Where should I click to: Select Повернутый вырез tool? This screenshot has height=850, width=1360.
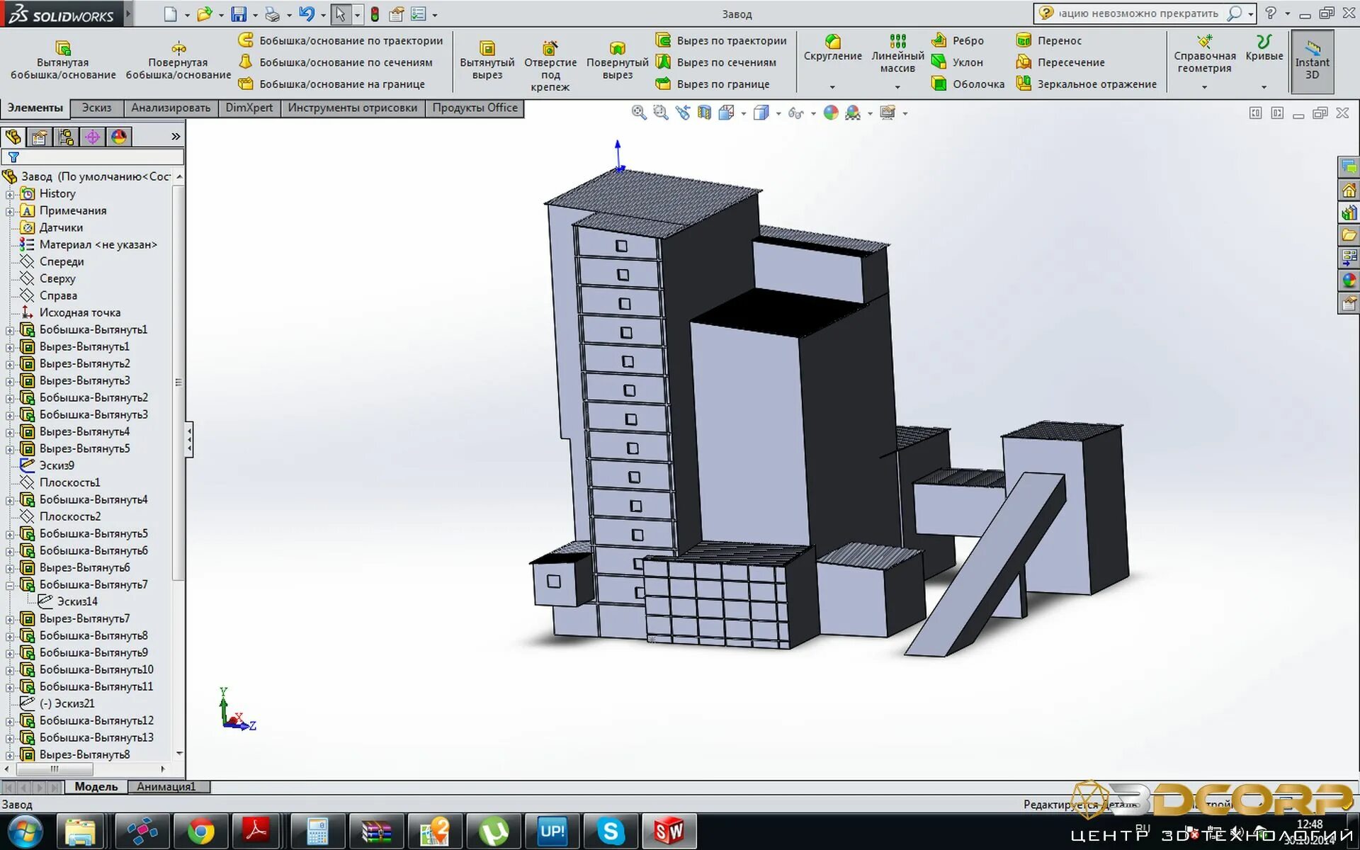tap(617, 61)
